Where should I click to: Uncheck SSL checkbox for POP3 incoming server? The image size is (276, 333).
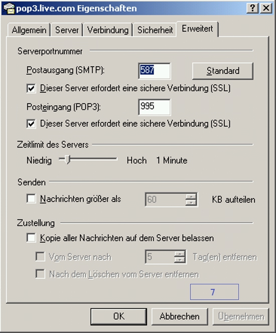(31, 123)
